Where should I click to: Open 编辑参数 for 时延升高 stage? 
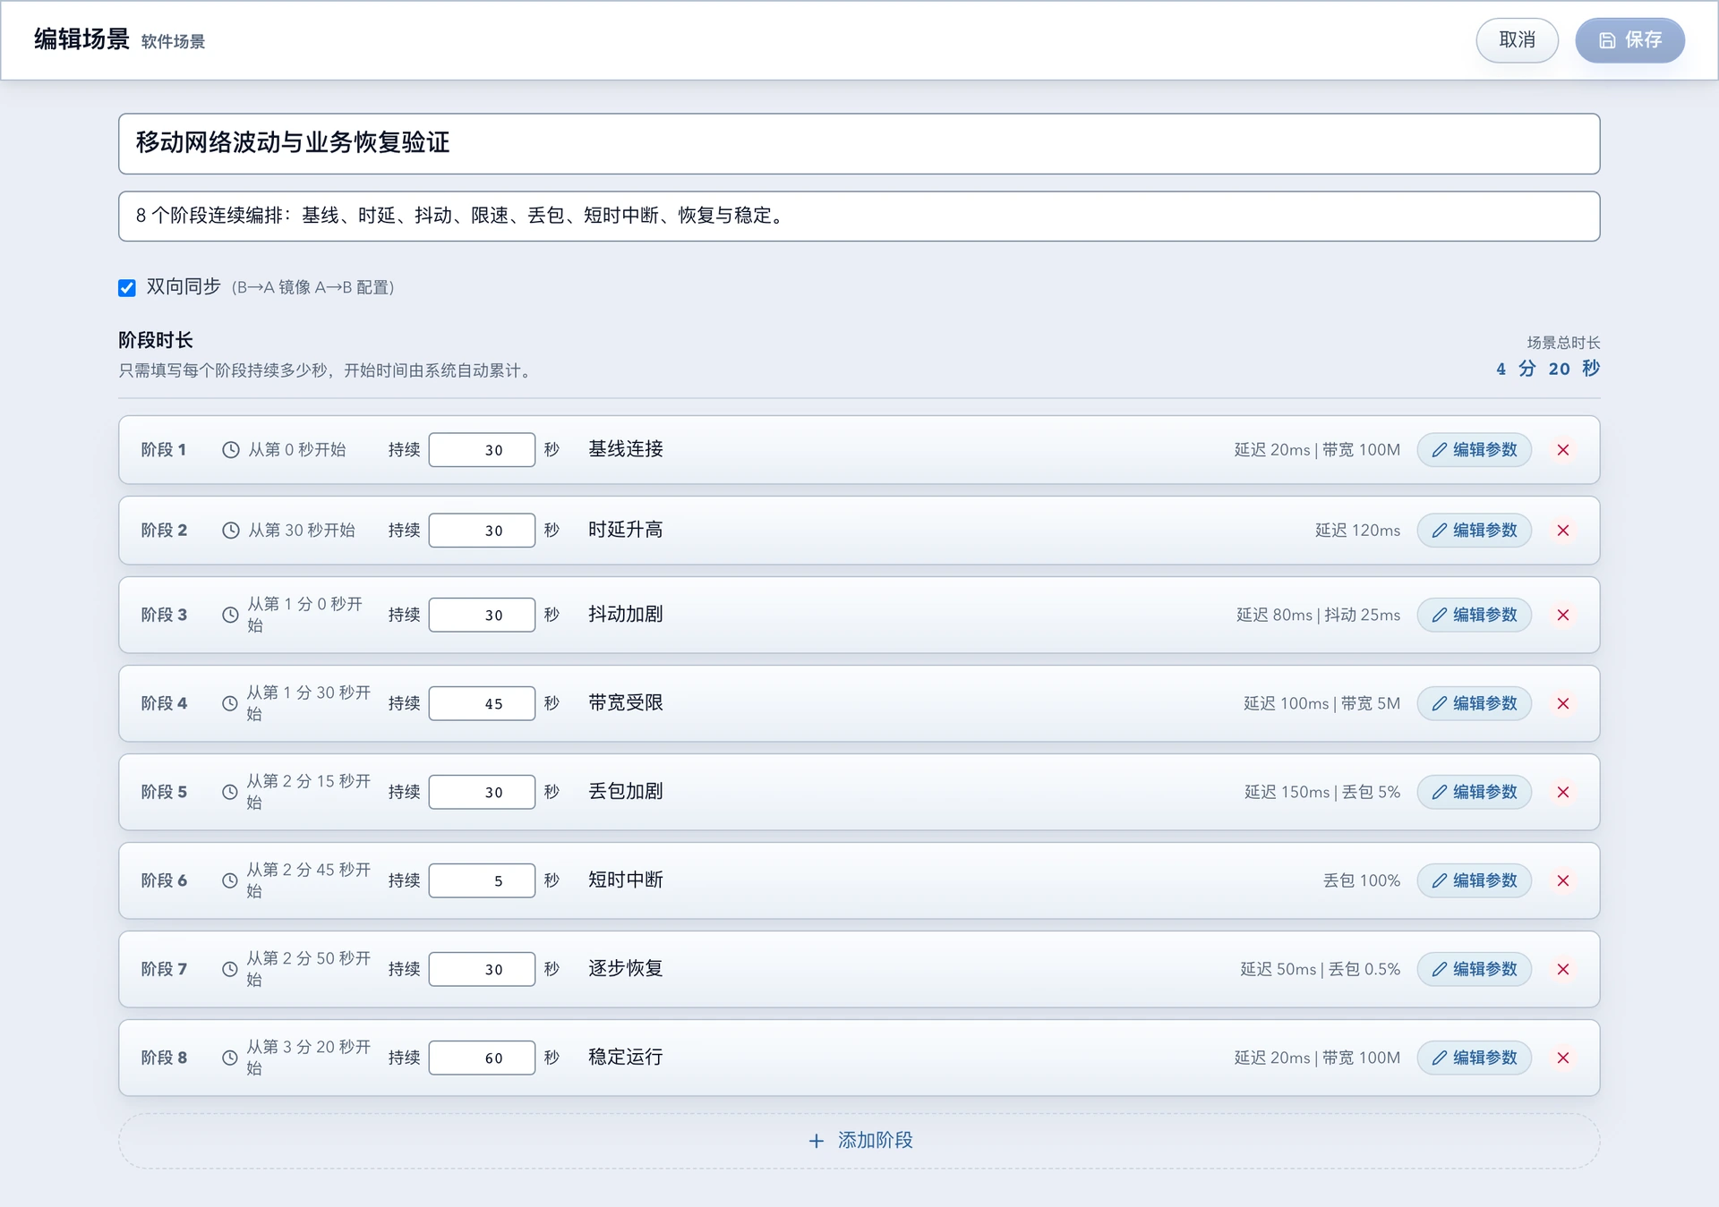[1474, 531]
